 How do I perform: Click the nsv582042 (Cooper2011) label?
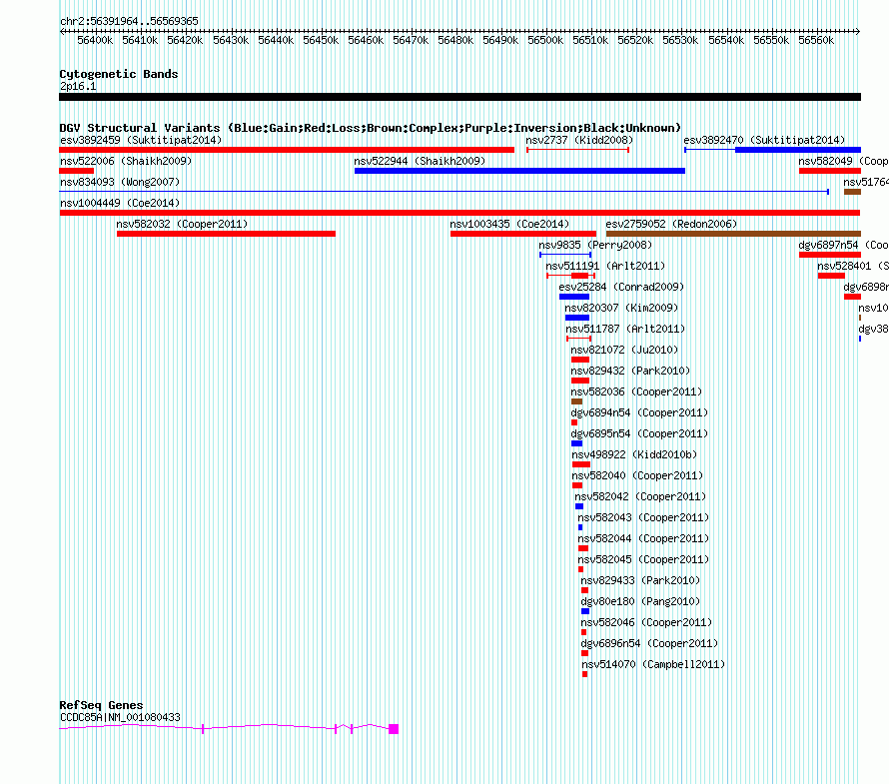pos(640,496)
